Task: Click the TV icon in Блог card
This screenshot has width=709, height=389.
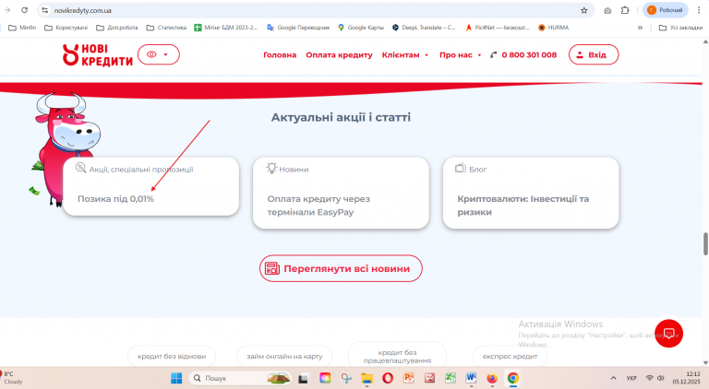Action: (461, 169)
